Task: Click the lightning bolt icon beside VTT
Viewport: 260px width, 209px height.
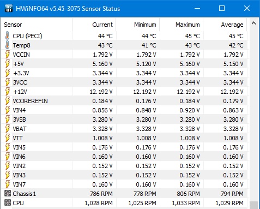Action: 8,138
